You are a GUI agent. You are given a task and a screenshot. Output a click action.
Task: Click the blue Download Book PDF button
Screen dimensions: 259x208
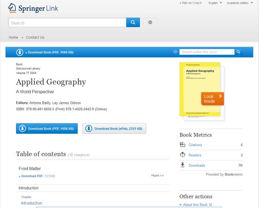click(x=47, y=128)
